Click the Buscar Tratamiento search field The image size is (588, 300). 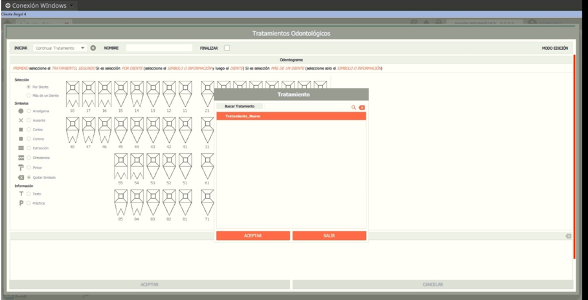(307, 107)
